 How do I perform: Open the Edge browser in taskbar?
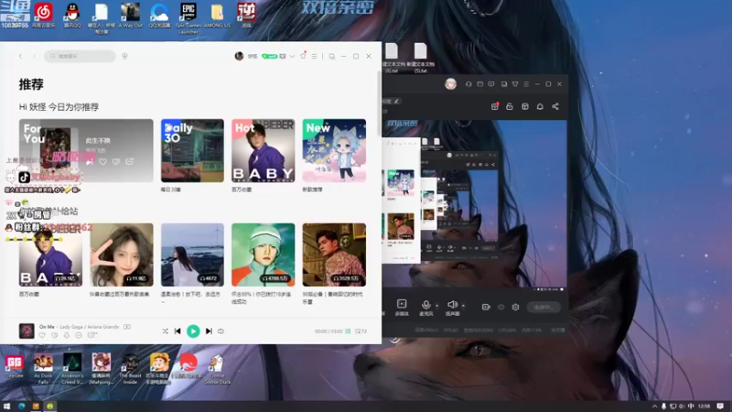pos(21,407)
